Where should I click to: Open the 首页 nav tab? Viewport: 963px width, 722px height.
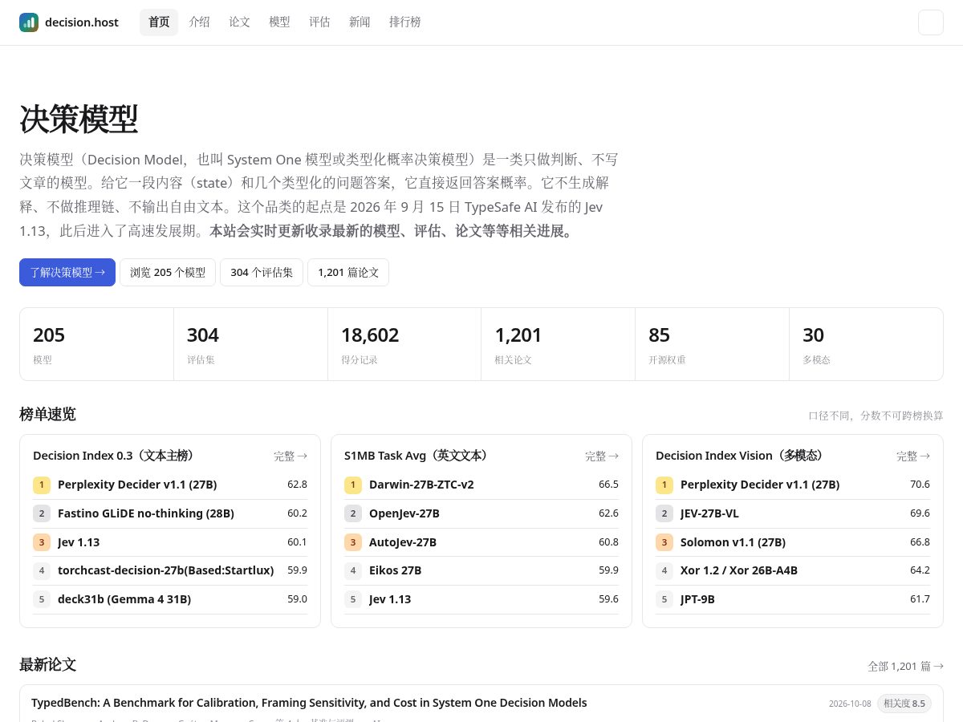159,22
